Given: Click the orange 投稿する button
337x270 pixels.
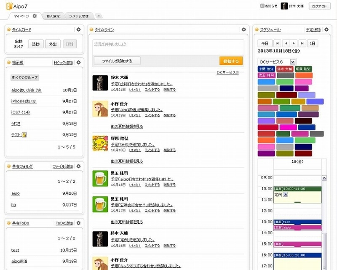Looking at the screenshot, I should (231, 61).
